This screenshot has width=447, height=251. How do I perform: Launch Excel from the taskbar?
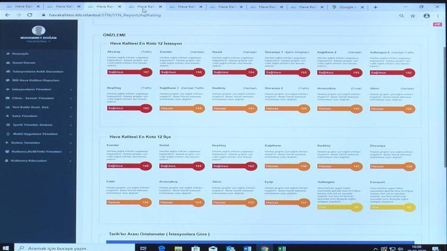point(282,248)
